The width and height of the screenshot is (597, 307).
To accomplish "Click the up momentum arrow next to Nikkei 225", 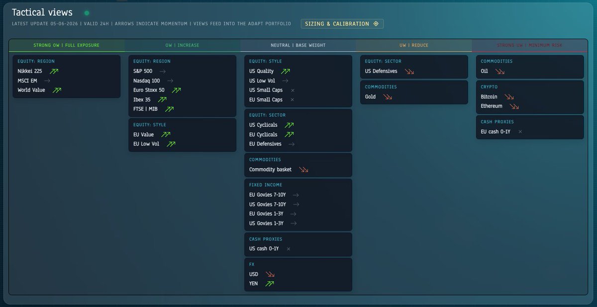I will [x=54, y=71].
